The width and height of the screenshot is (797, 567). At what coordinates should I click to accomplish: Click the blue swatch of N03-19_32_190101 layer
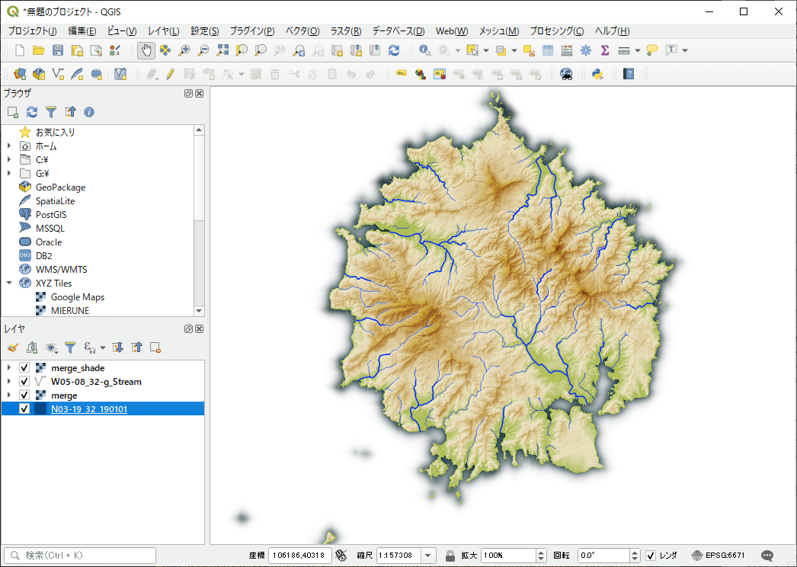40,409
